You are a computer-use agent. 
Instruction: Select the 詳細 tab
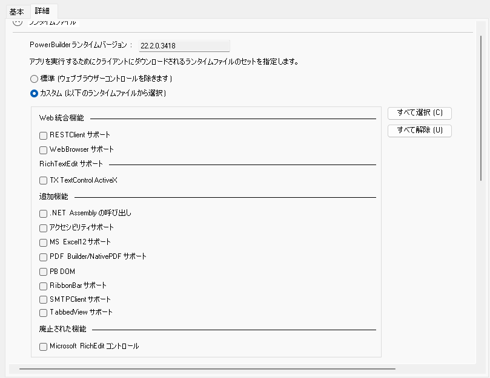pos(43,11)
